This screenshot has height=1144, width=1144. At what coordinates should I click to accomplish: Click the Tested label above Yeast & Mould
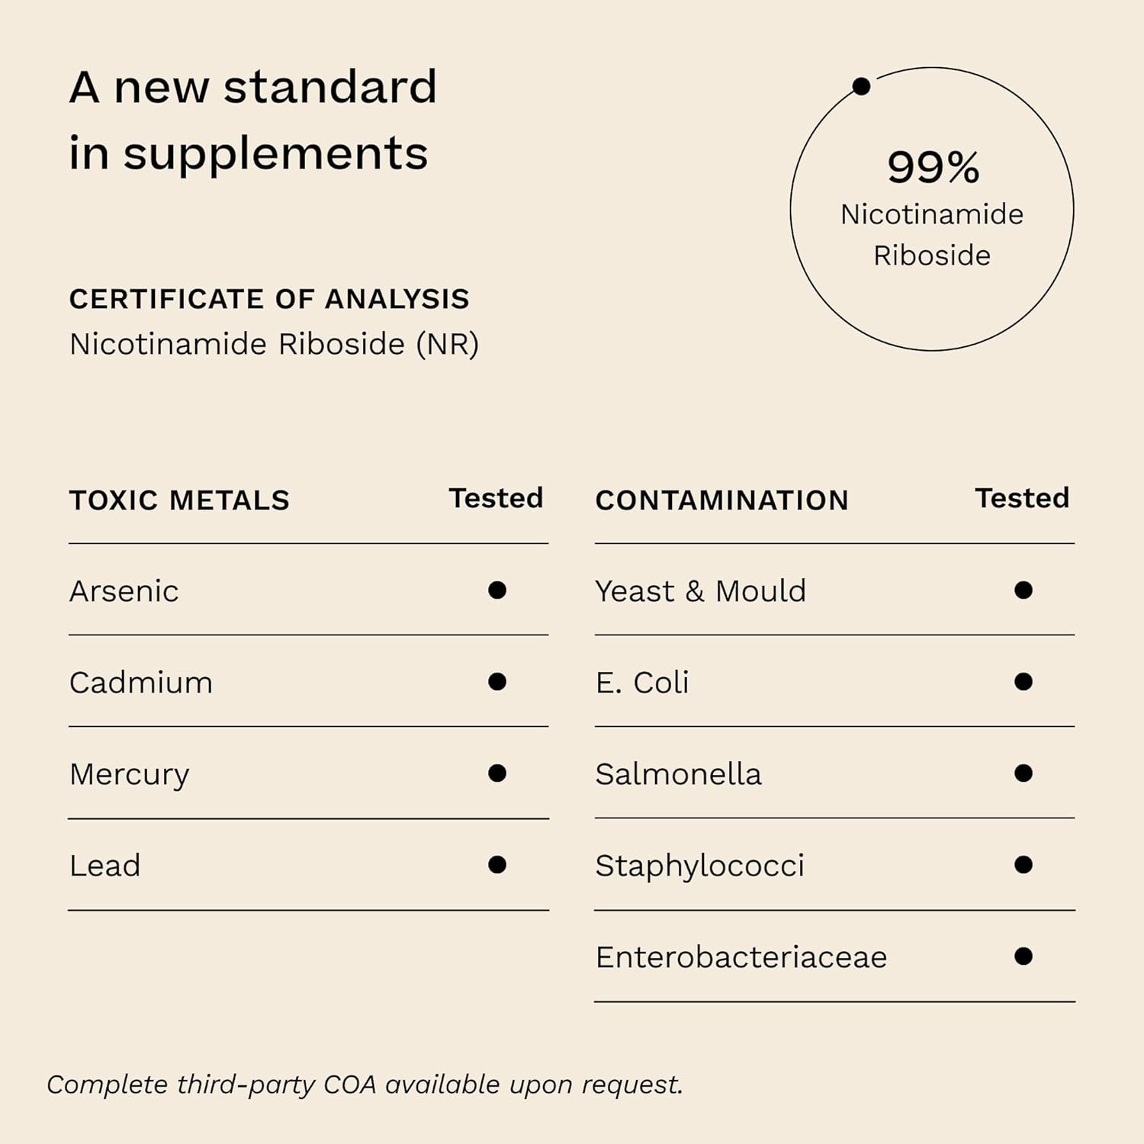pos(1022,498)
